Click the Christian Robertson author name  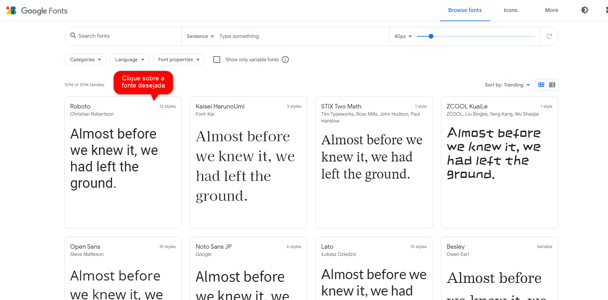[92, 114]
